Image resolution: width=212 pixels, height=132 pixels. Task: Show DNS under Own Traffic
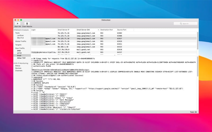(19, 51)
